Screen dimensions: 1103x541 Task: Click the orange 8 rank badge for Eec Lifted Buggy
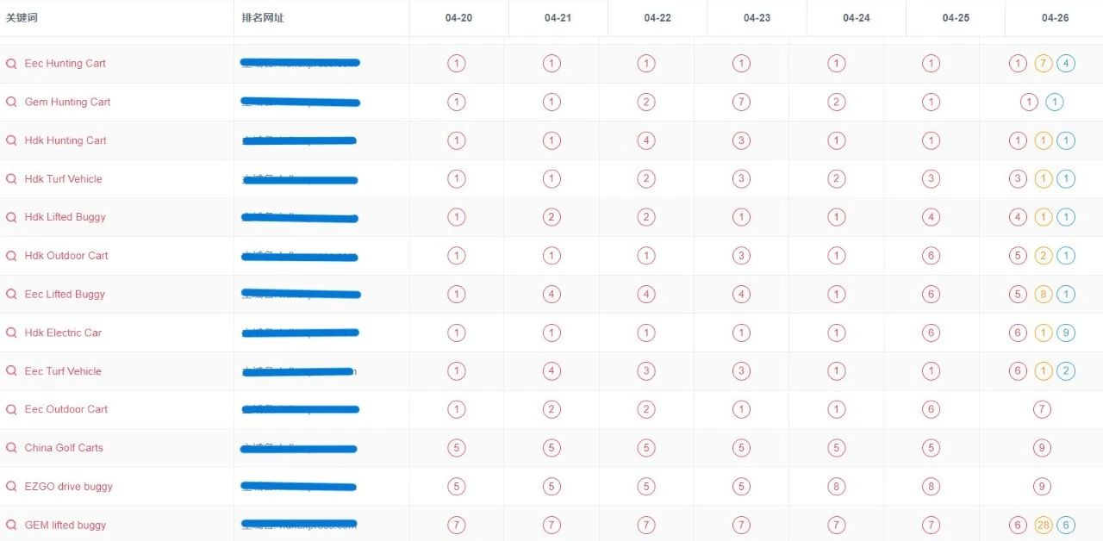[1043, 294]
